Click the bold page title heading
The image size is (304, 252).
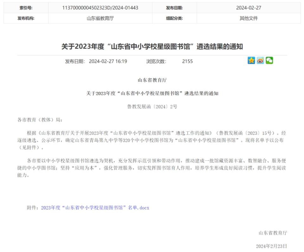(152, 47)
